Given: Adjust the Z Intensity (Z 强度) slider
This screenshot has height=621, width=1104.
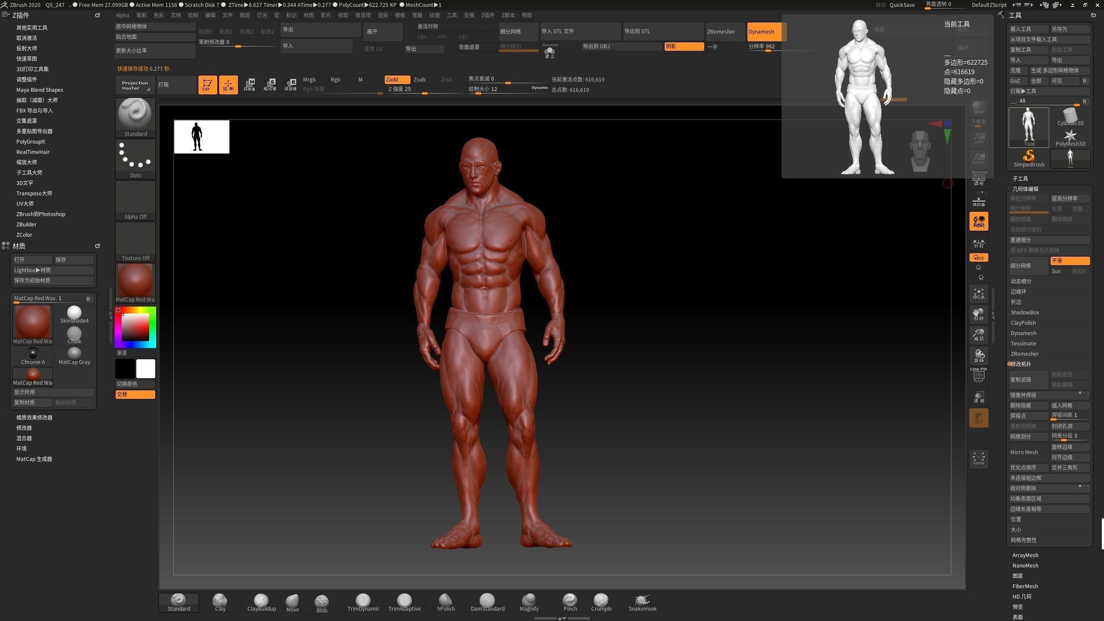Looking at the screenshot, I should [425, 90].
